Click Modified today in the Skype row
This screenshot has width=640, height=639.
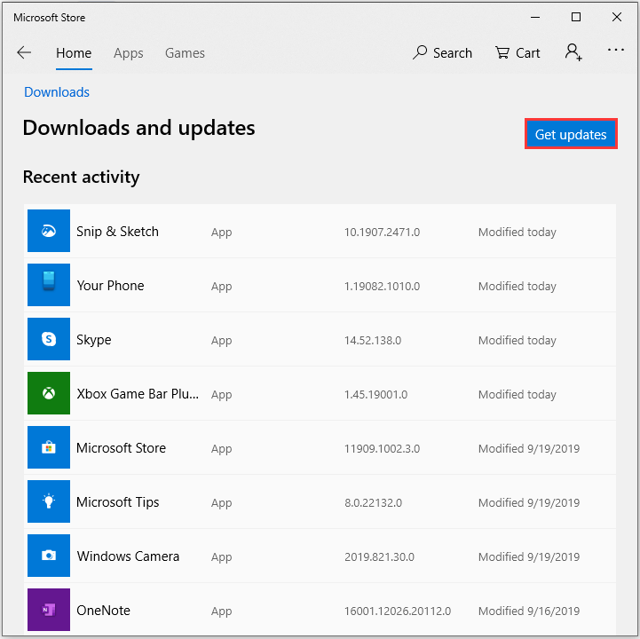click(518, 341)
